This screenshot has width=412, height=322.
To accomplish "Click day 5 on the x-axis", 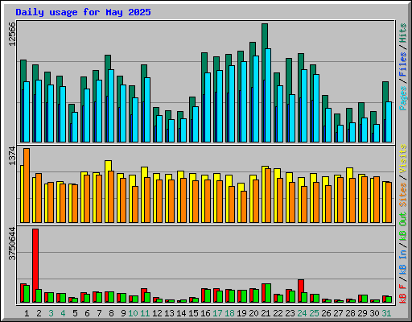I will pos(75,313).
